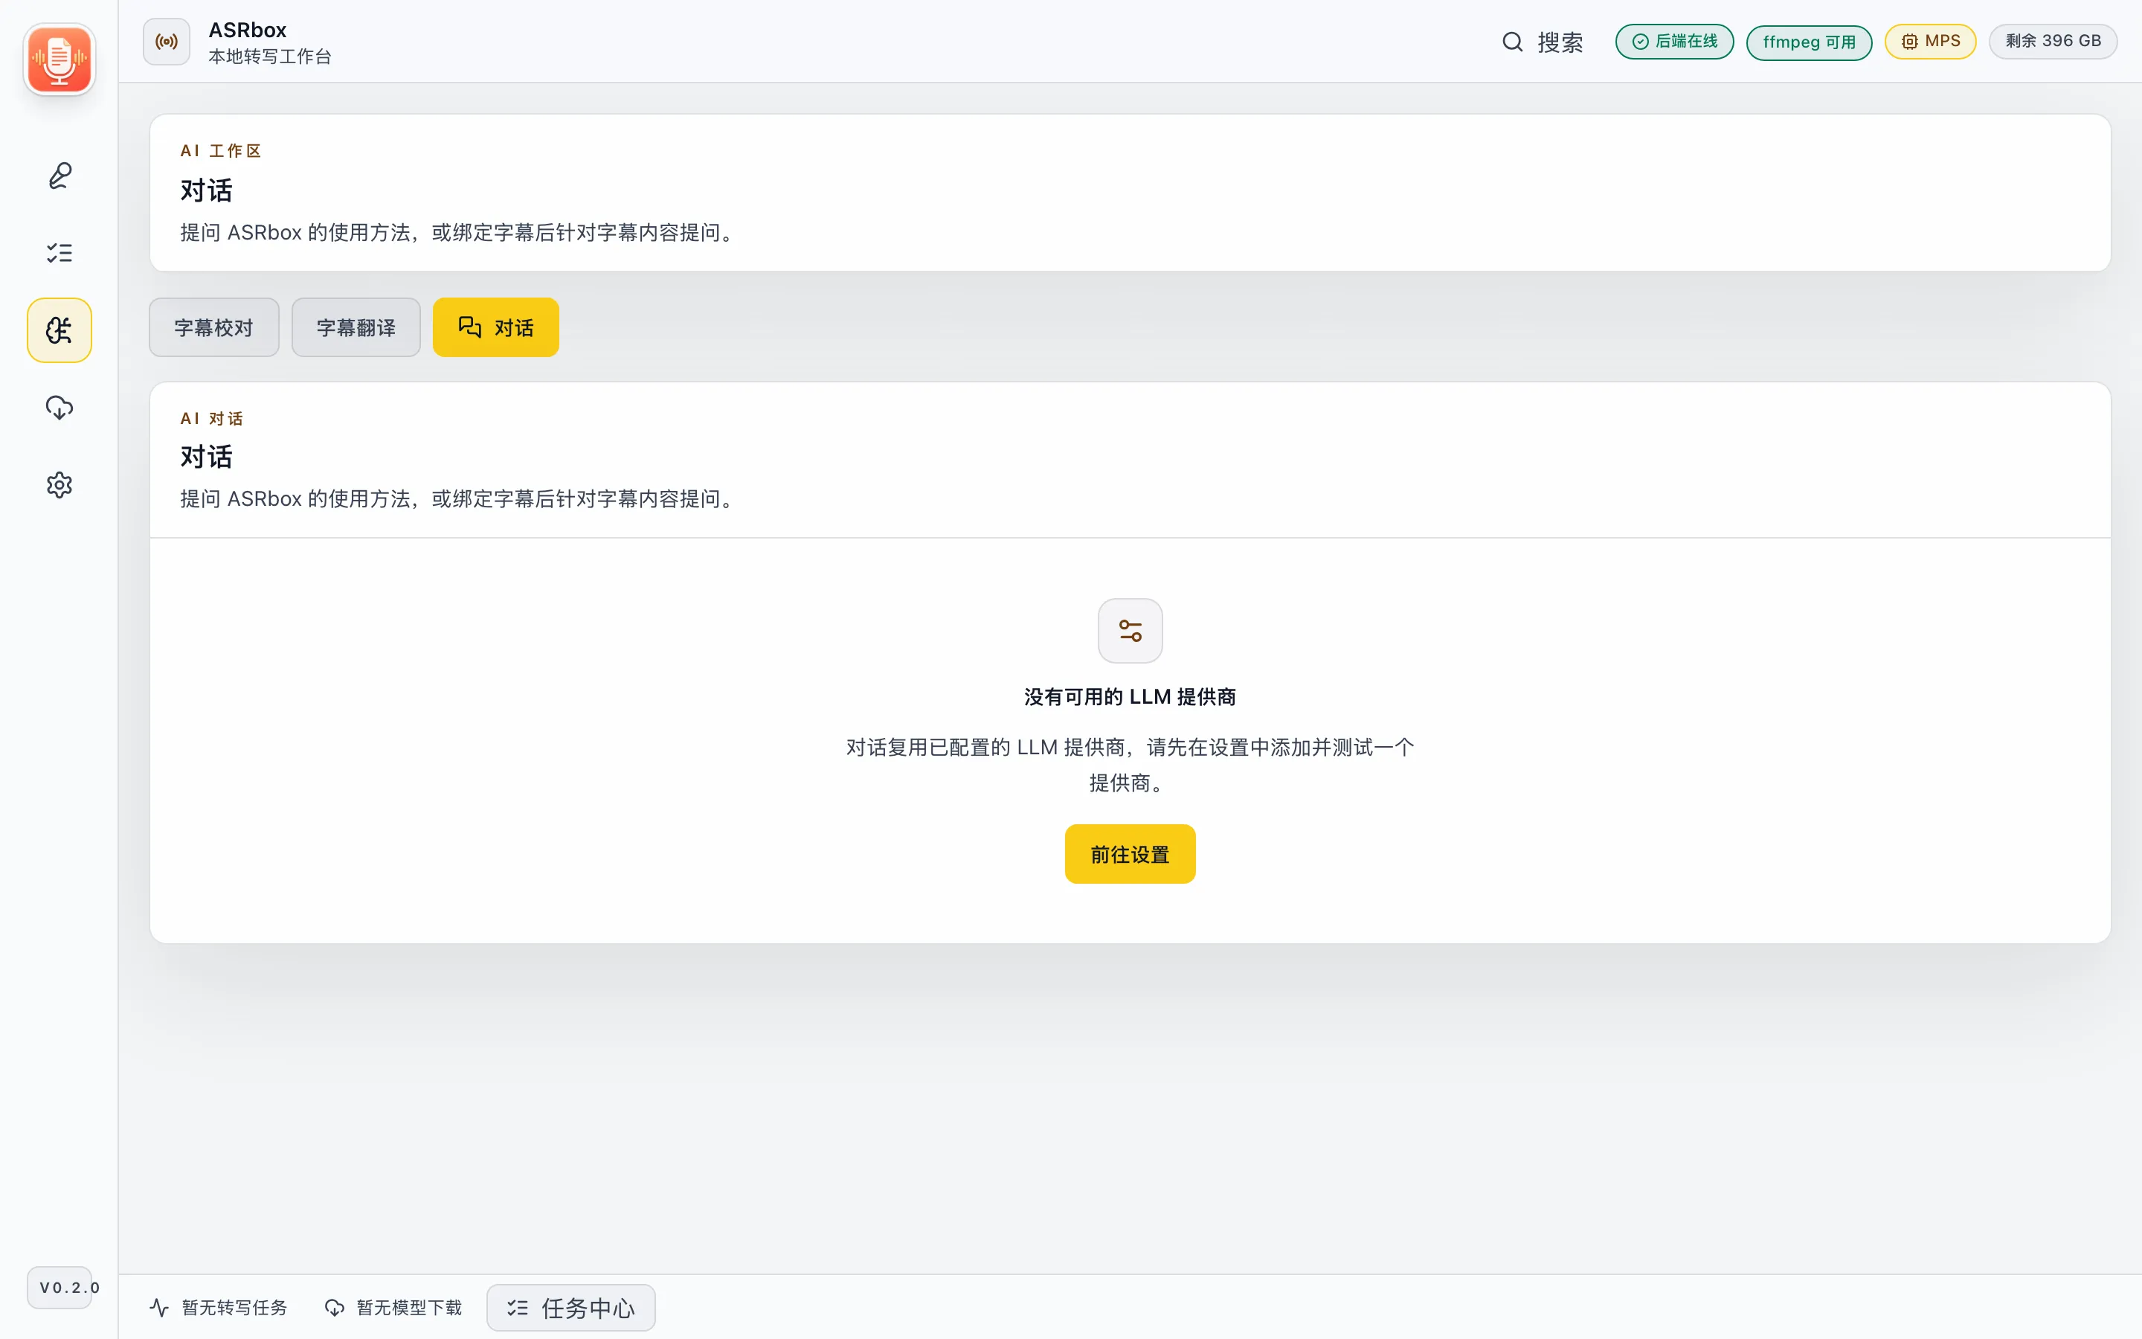Click the ASRbox microphone app logo
This screenshot has height=1339, width=2142.
[59, 60]
